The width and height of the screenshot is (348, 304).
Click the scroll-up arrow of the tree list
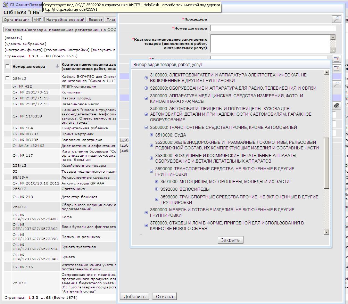coord(326,72)
